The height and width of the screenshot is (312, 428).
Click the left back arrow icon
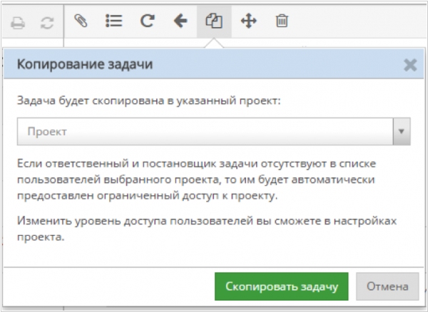point(180,21)
